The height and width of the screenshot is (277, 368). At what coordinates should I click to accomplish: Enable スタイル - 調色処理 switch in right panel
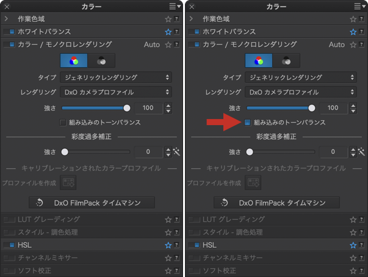click(x=194, y=232)
